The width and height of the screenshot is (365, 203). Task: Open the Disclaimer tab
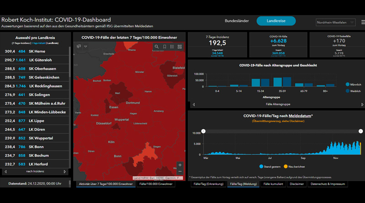pyautogui.click(x=297, y=184)
